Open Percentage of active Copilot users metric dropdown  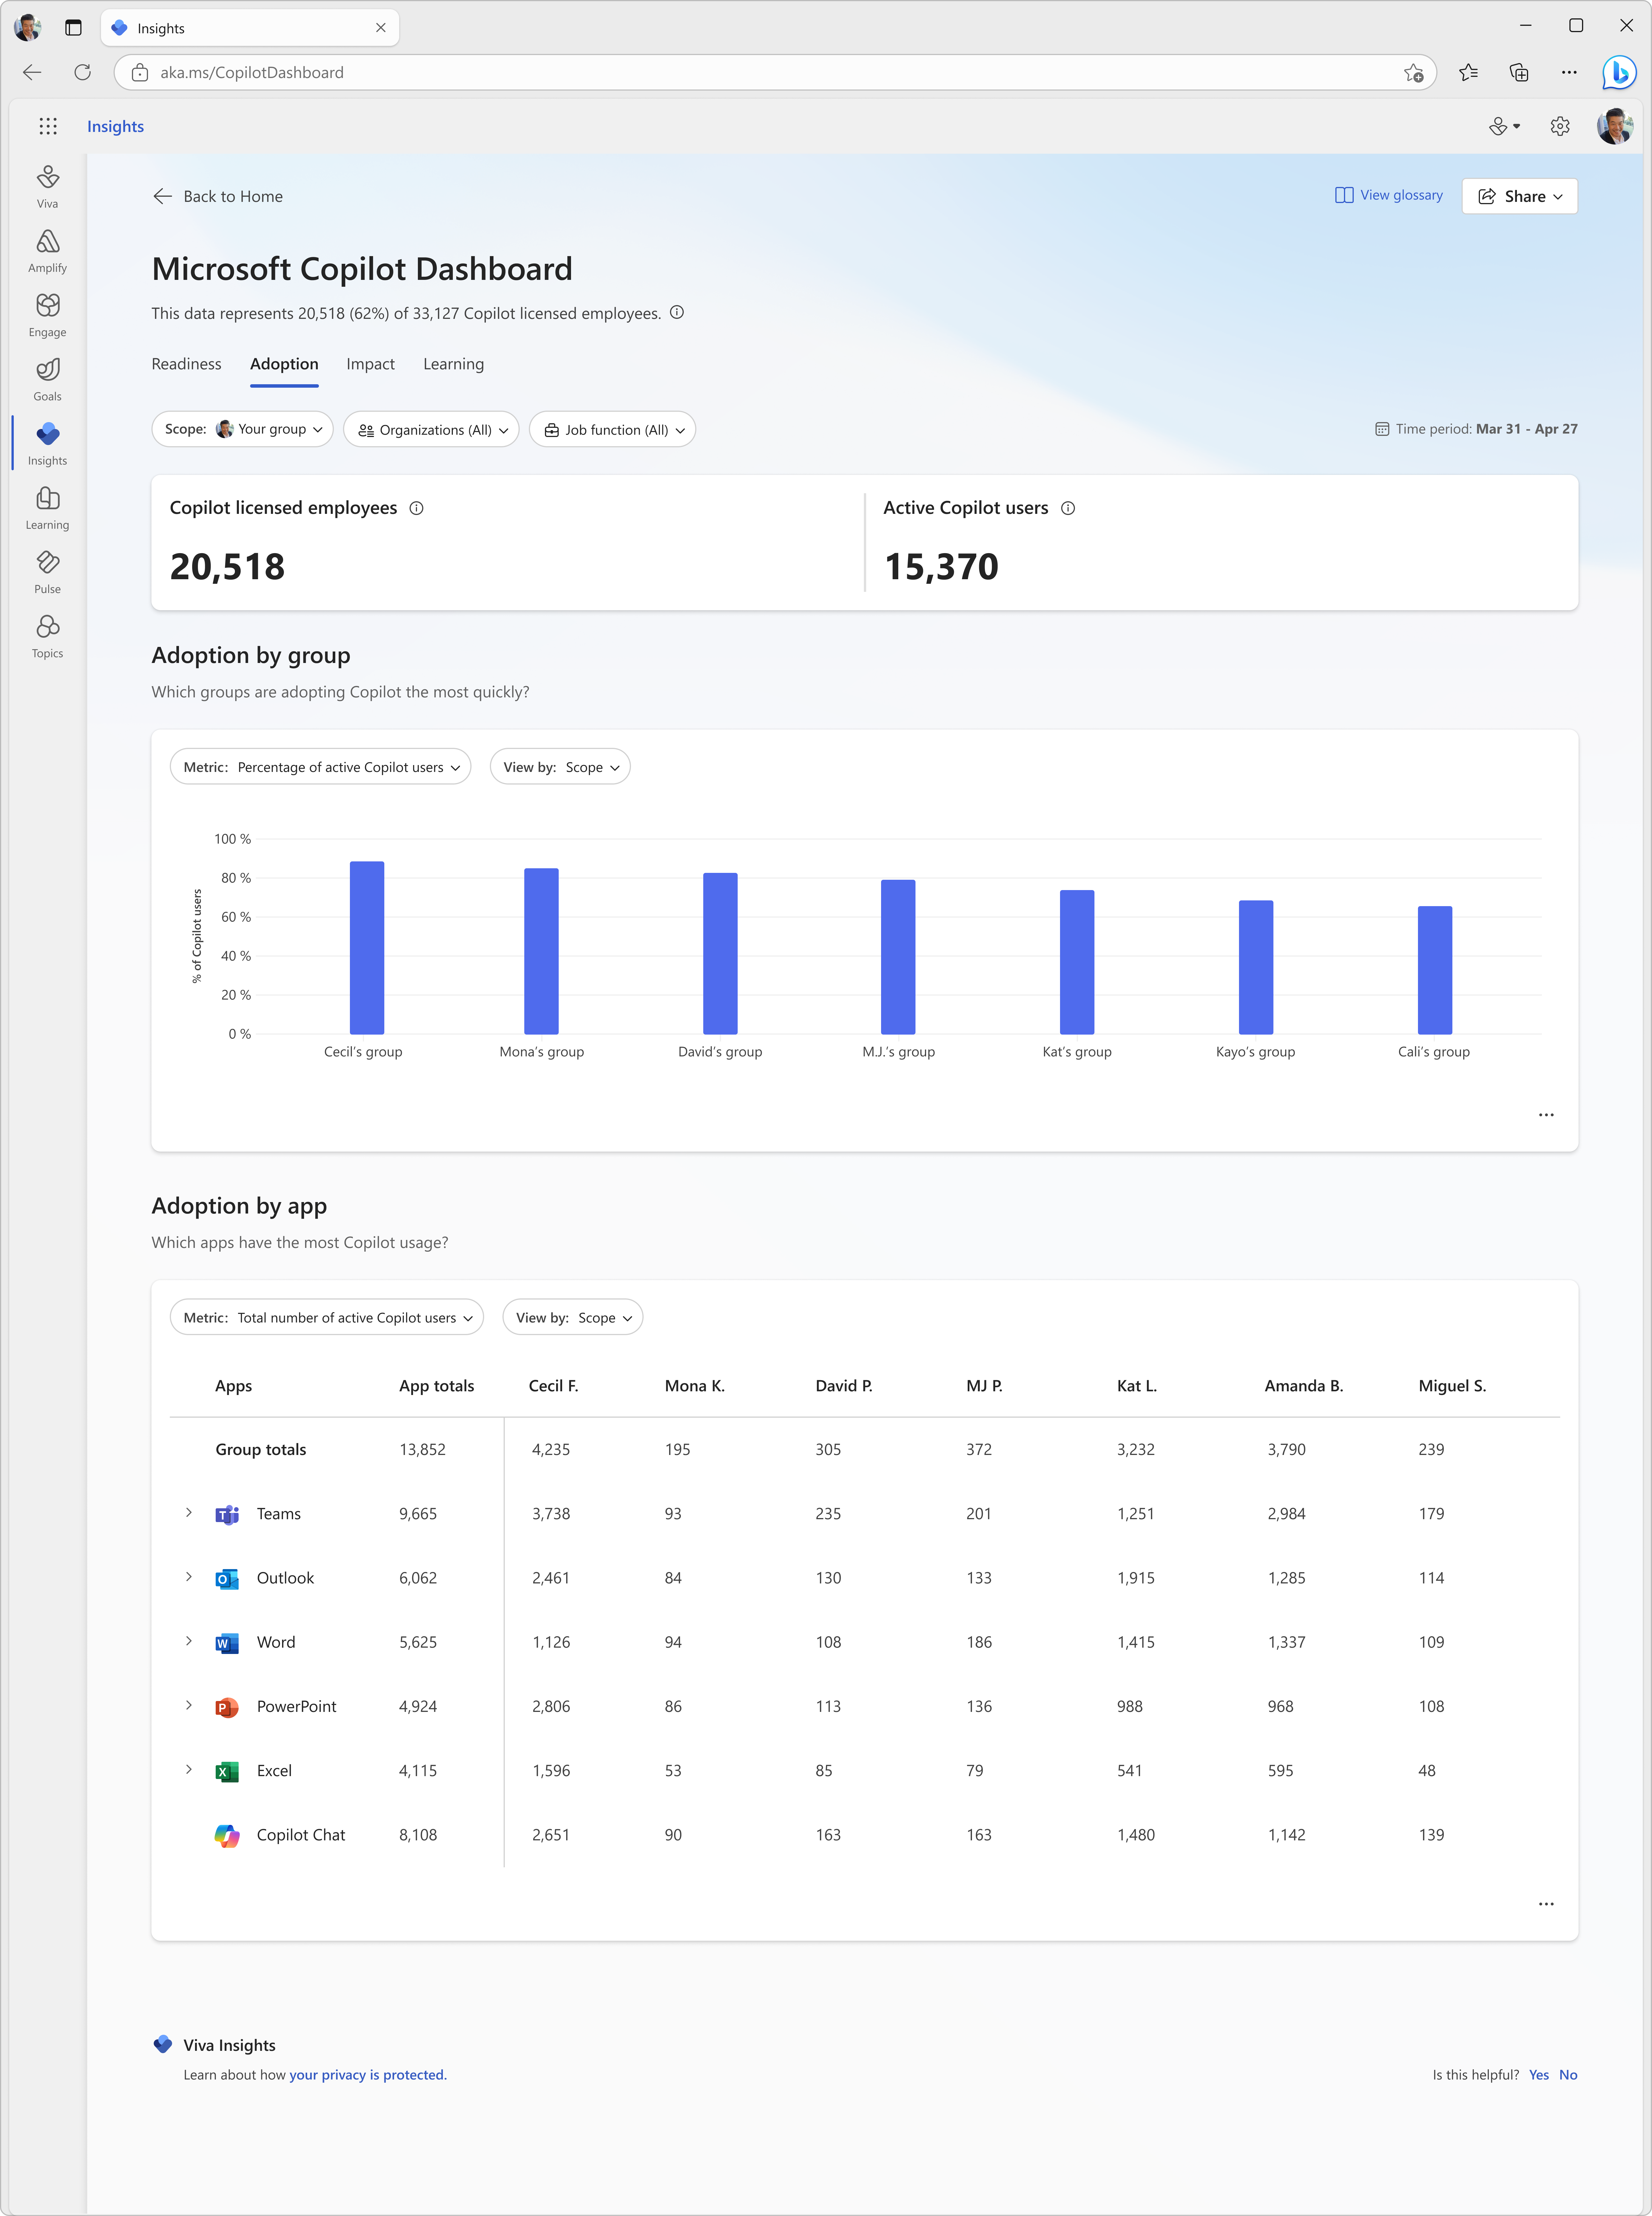[320, 767]
